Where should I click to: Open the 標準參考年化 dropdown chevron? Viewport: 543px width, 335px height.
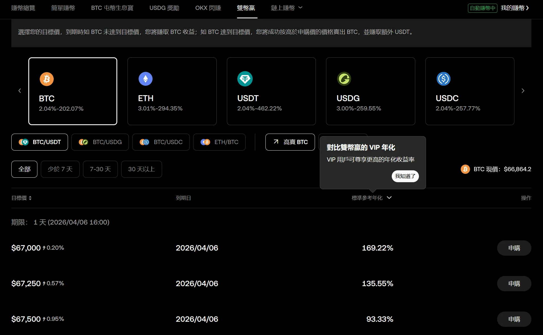(x=389, y=198)
